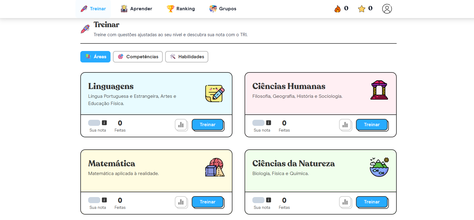474x220 pixels.
Task: Click the people icon in Grupos
Action: 213,9
